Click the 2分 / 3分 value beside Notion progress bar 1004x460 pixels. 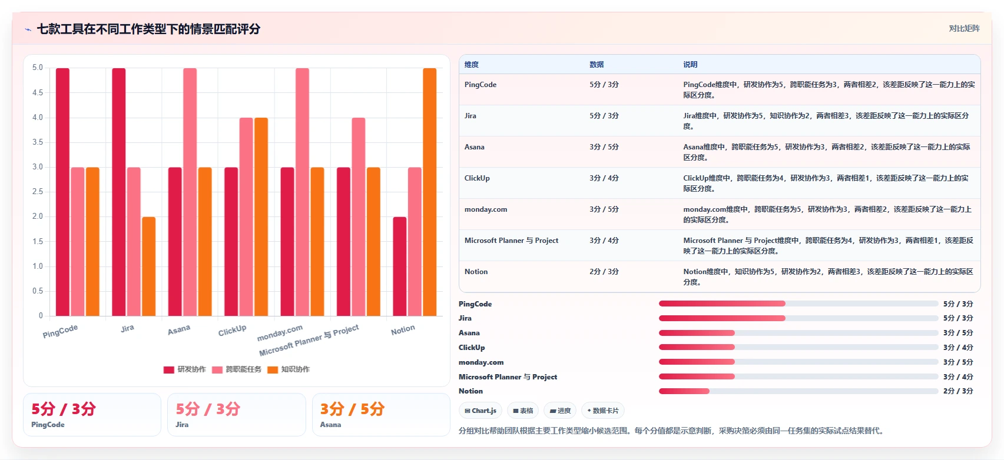tap(958, 391)
